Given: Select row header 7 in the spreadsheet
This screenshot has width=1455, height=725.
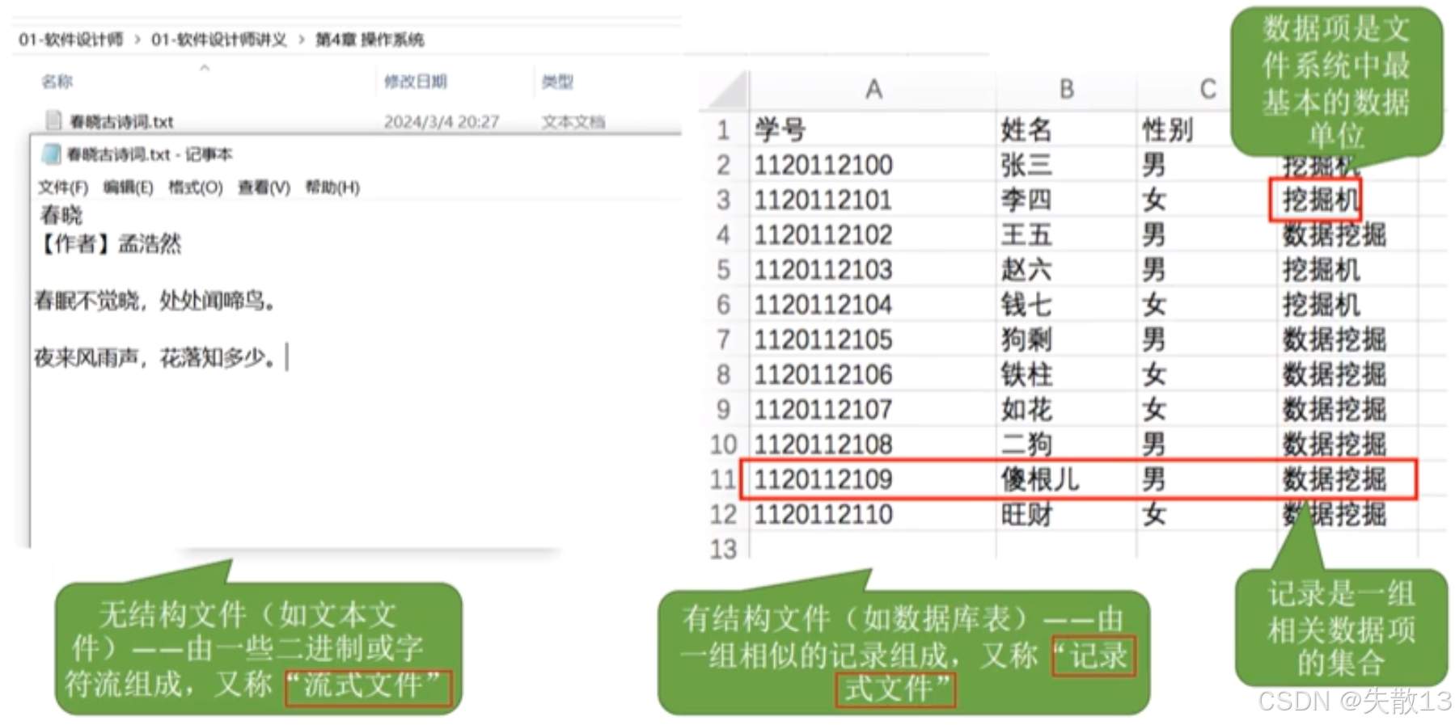Looking at the screenshot, I should click(x=723, y=339).
